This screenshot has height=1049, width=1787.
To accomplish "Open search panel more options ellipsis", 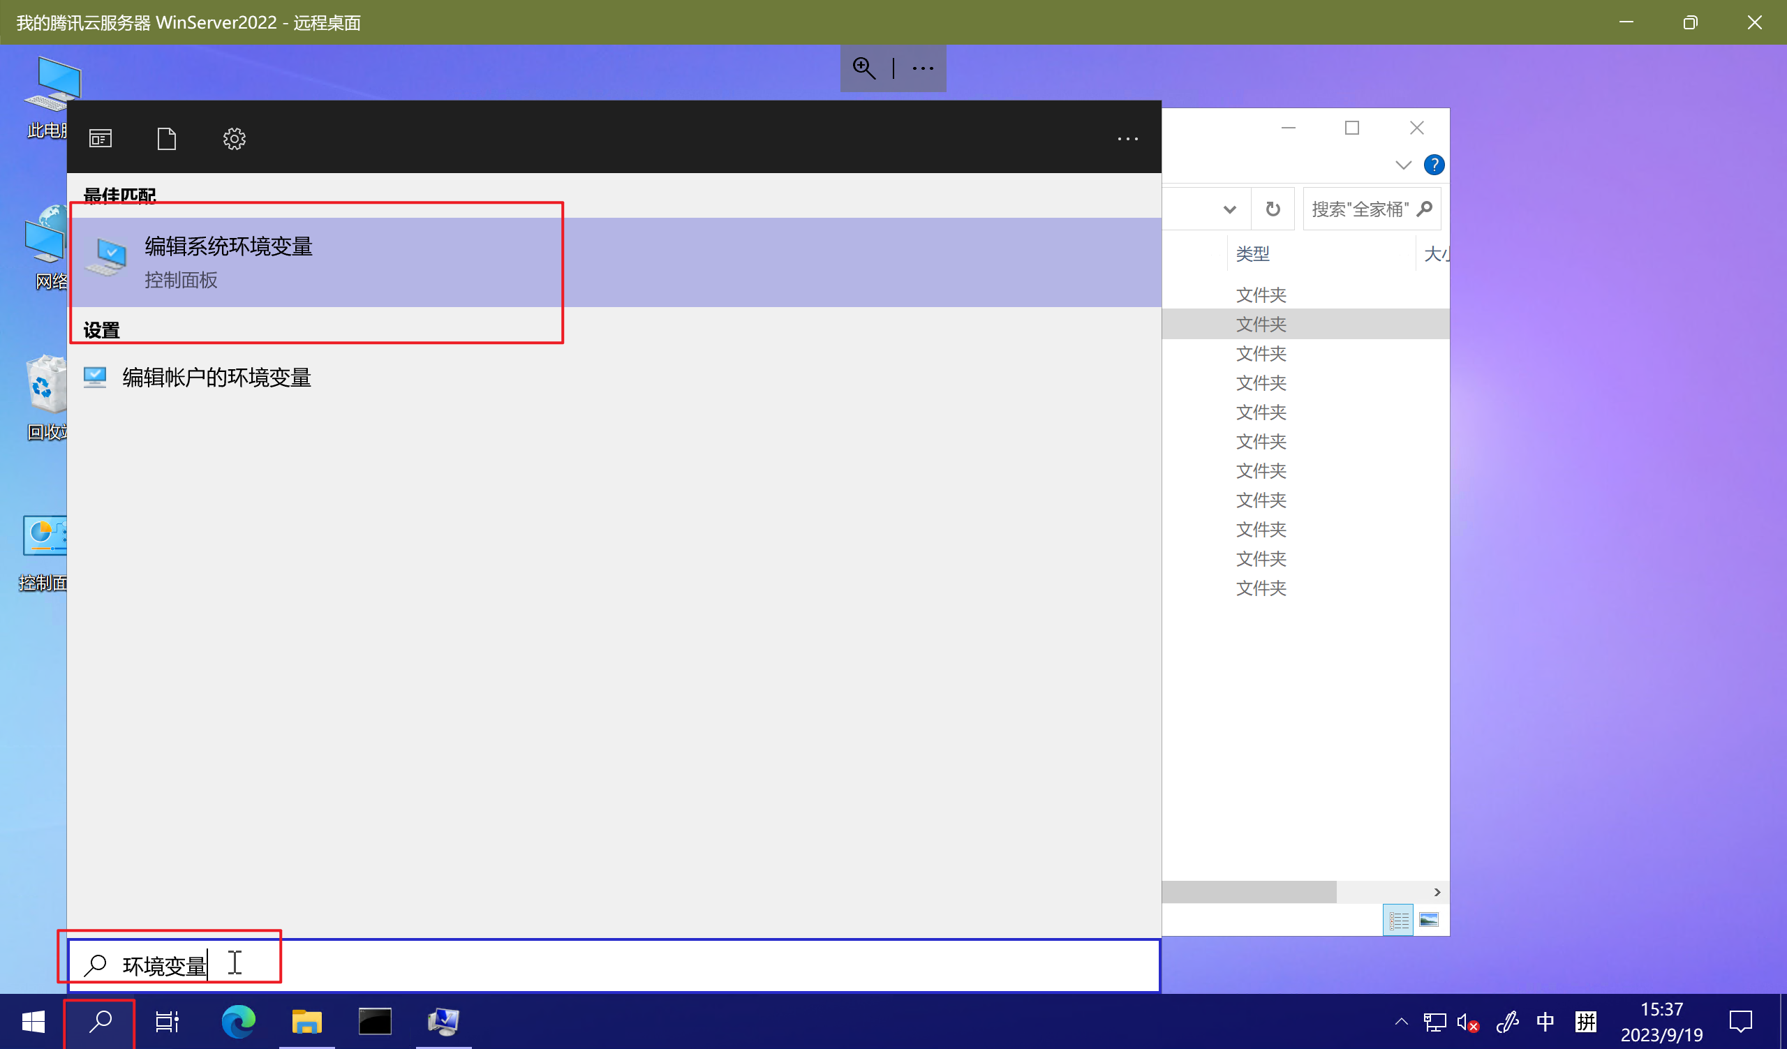I will [x=1127, y=139].
